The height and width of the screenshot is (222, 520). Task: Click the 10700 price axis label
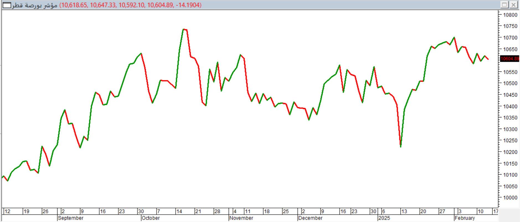click(510, 38)
